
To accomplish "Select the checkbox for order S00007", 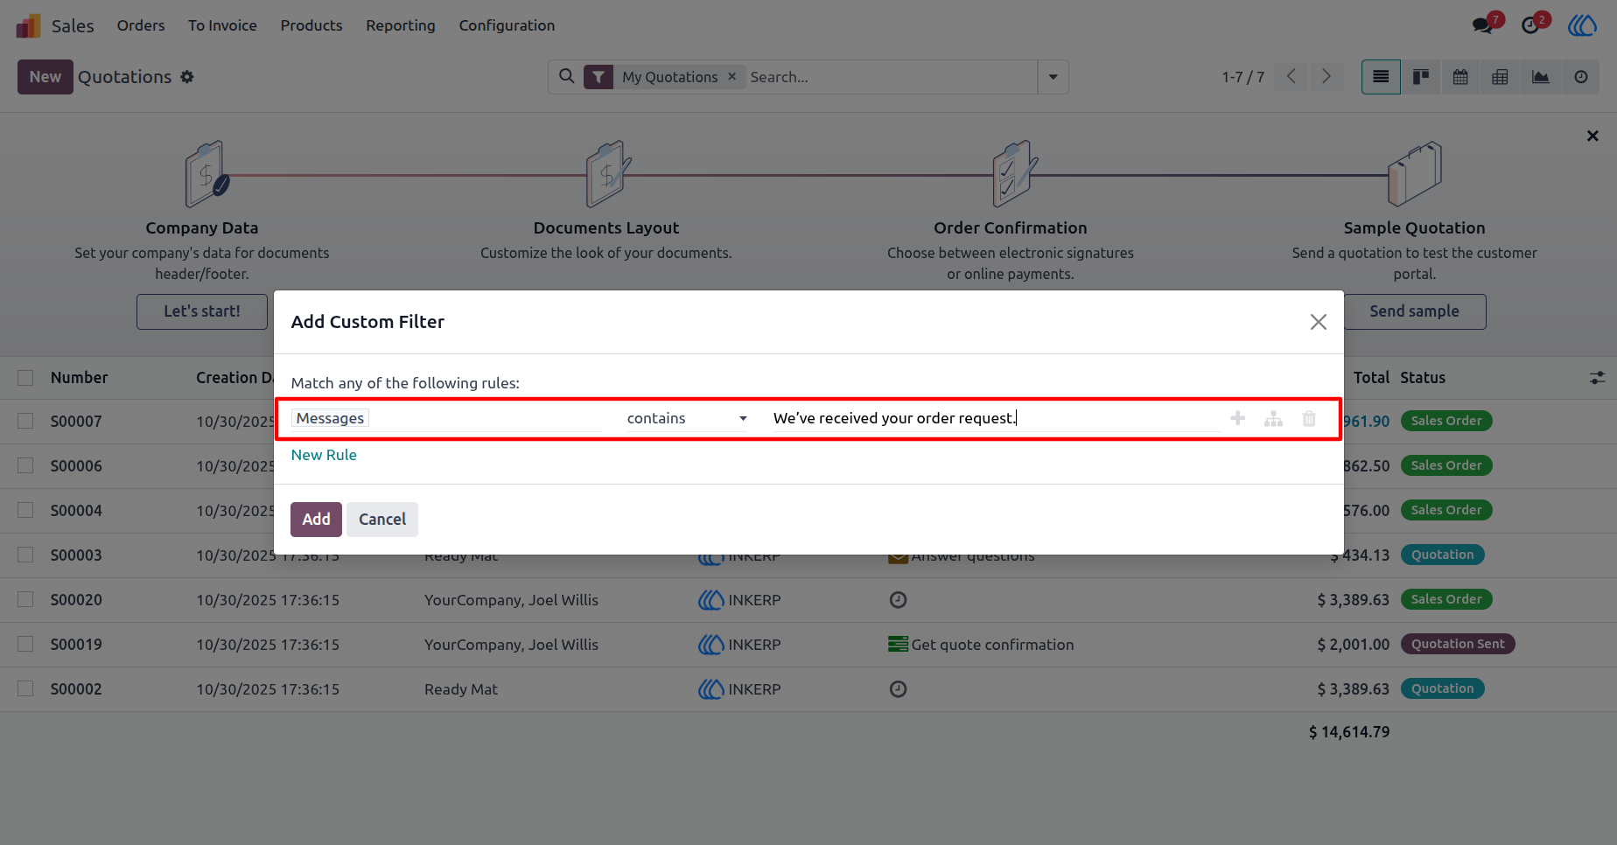I will click(25, 421).
